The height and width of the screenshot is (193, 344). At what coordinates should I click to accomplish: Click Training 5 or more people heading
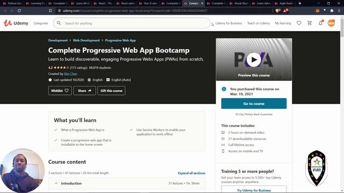pos(247,172)
